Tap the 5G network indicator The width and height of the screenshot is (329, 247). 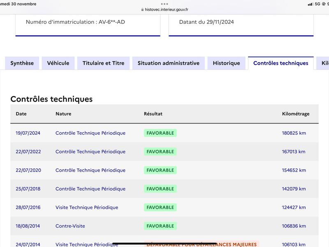317,4
